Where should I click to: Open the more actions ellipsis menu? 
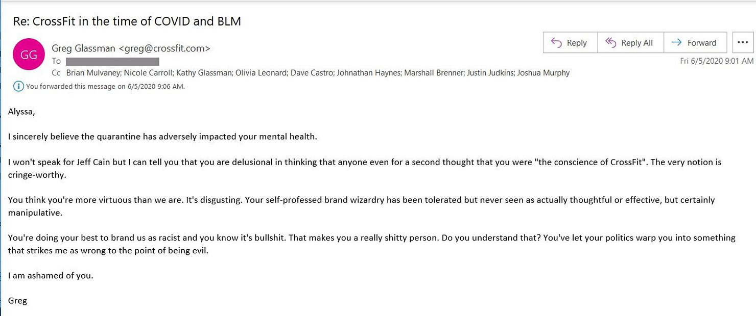click(x=743, y=43)
